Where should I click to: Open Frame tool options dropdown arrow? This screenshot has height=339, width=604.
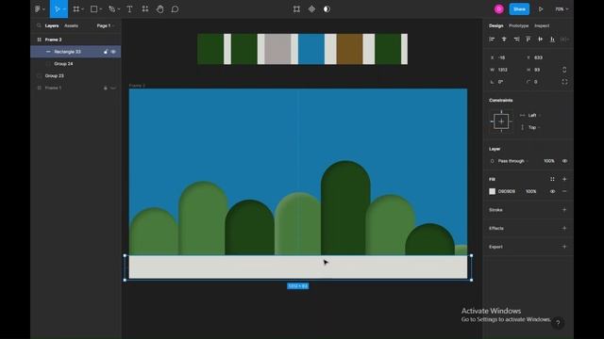click(x=83, y=9)
